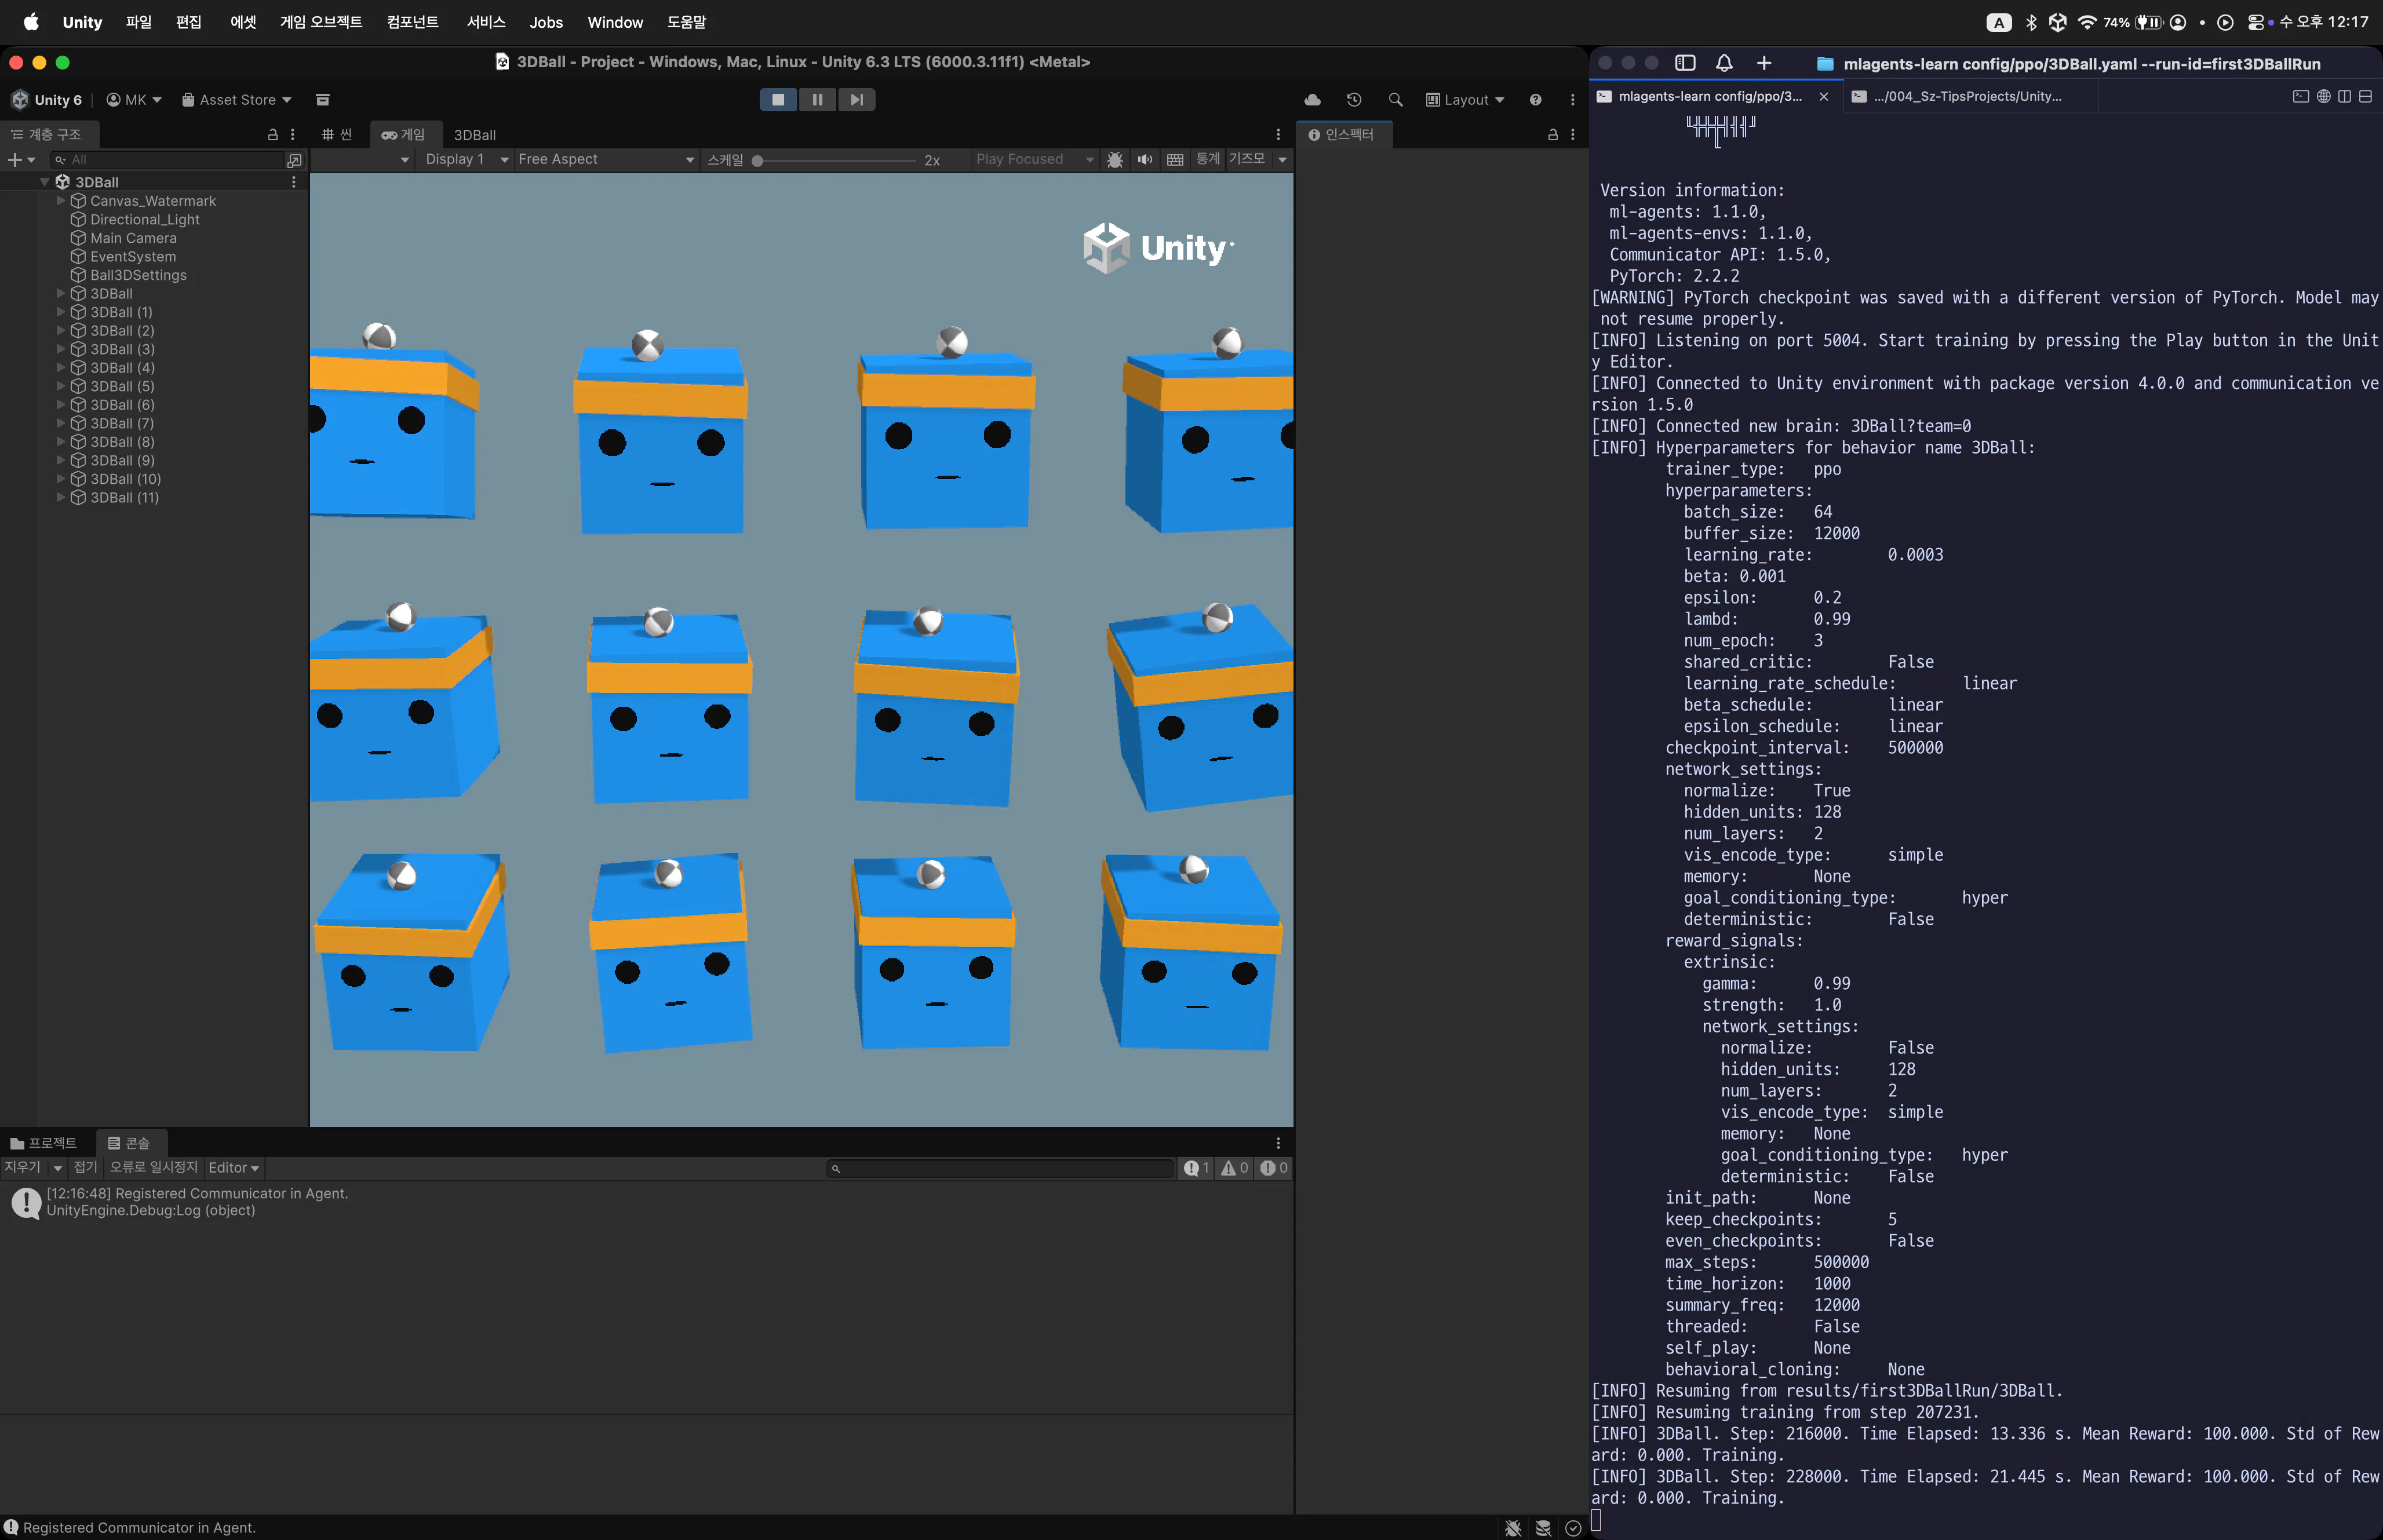Mute game audio speaker icon

point(1145,159)
